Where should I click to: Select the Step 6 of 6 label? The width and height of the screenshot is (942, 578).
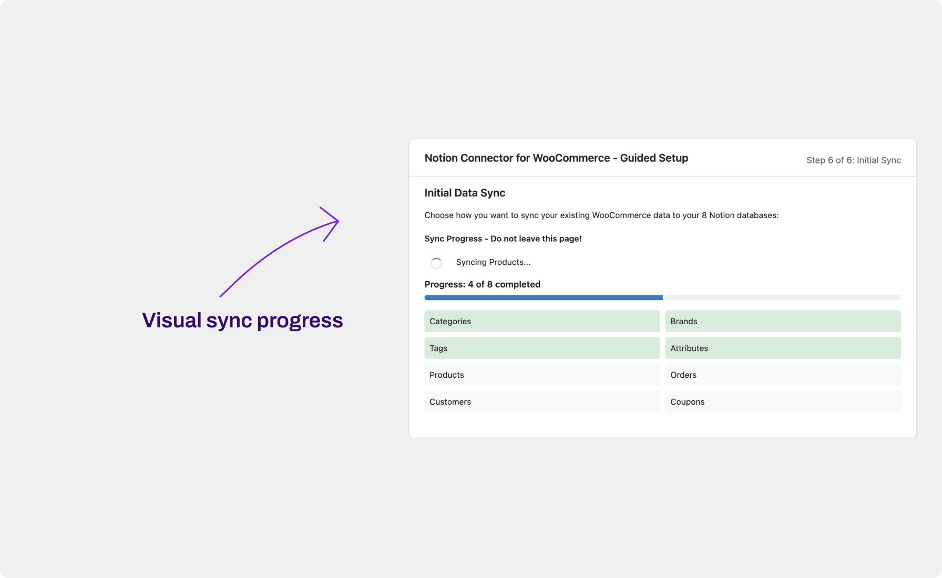click(853, 160)
